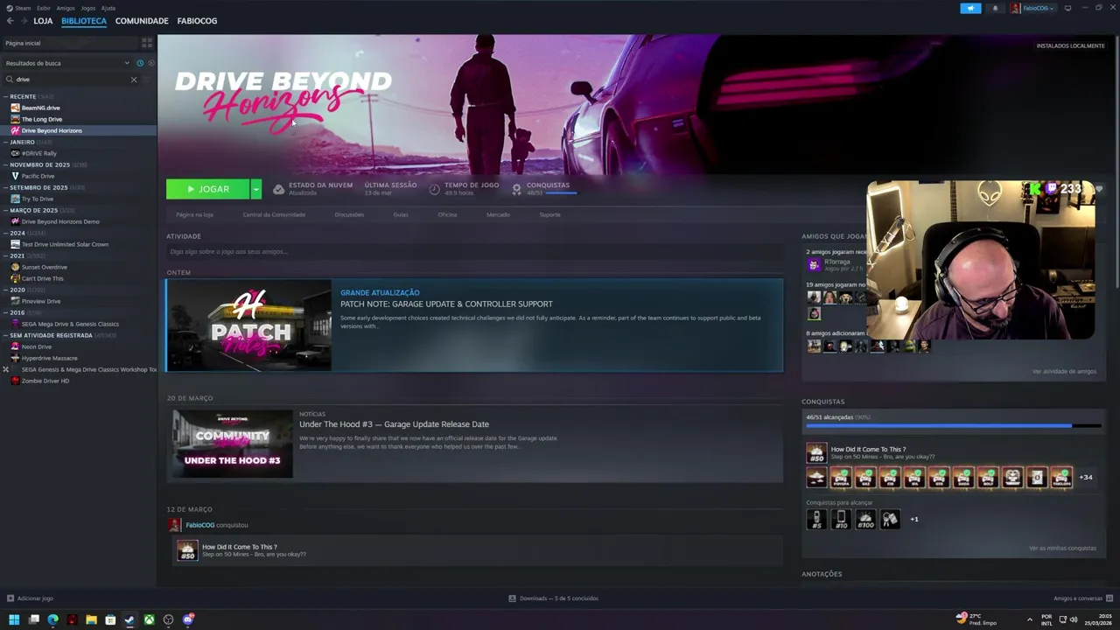Screen dimensions: 1120x630
Task: Open the Mercado link
Action: coord(498,214)
